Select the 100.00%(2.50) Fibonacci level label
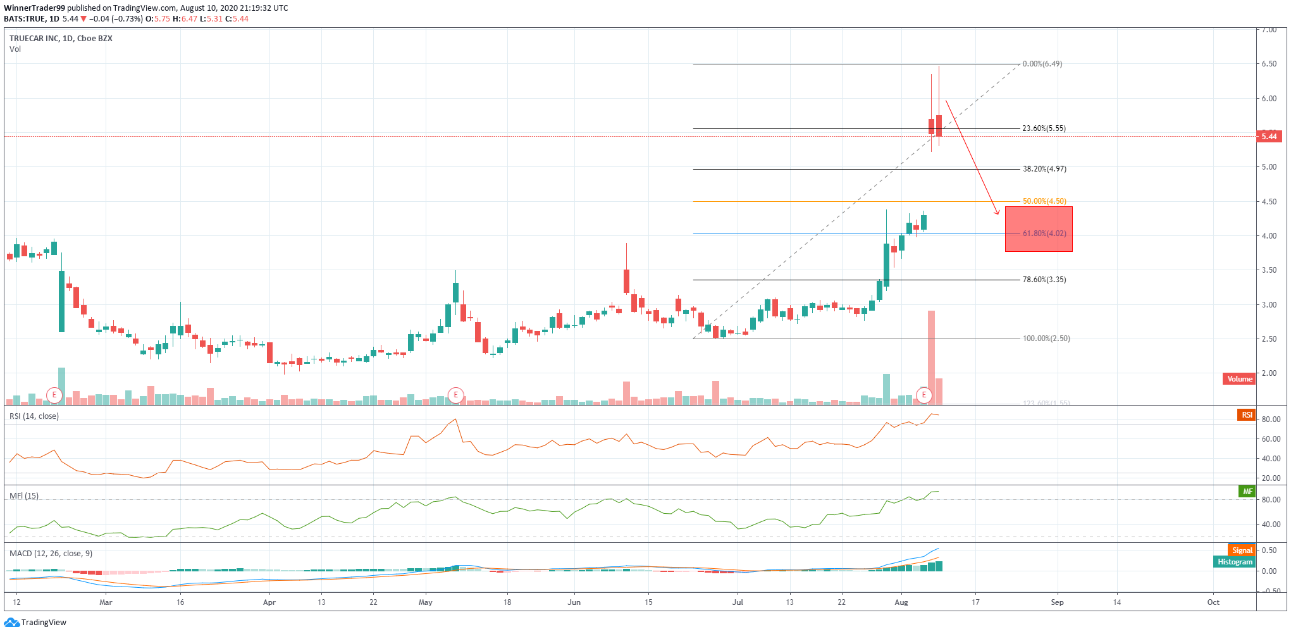The width and height of the screenshot is (1291, 634). pos(1046,339)
